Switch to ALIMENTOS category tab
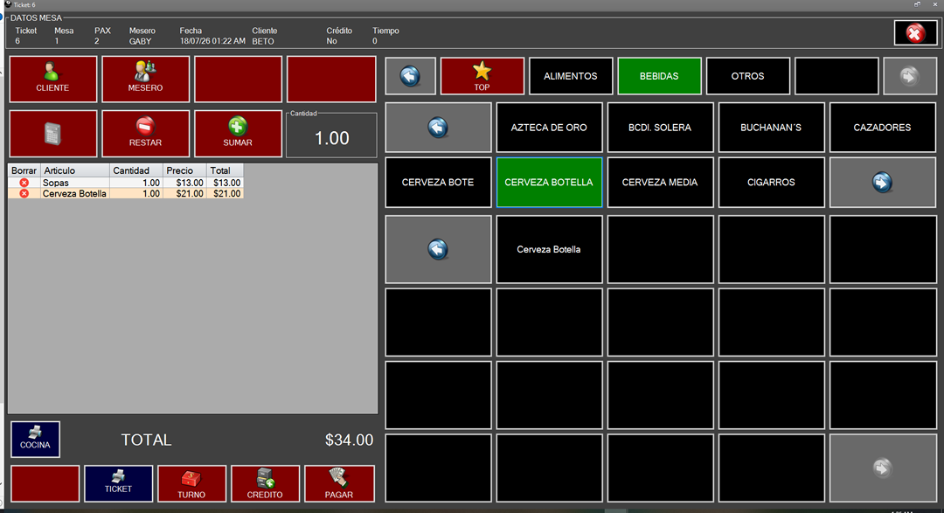The height and width of the screenshot is (513, 944). pos(570,76)
